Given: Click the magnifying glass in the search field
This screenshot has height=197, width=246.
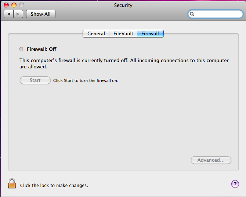Looking at the screenshot, I should 192,14.
